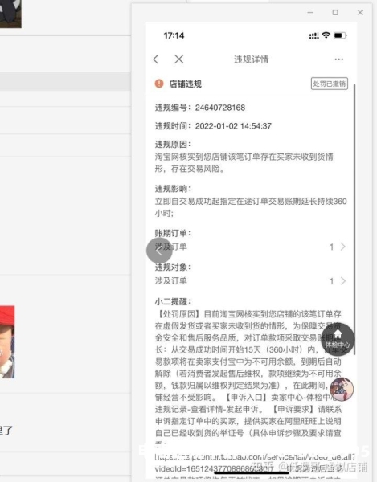
Task: Maximize the preview window
Action: [335, 13]
